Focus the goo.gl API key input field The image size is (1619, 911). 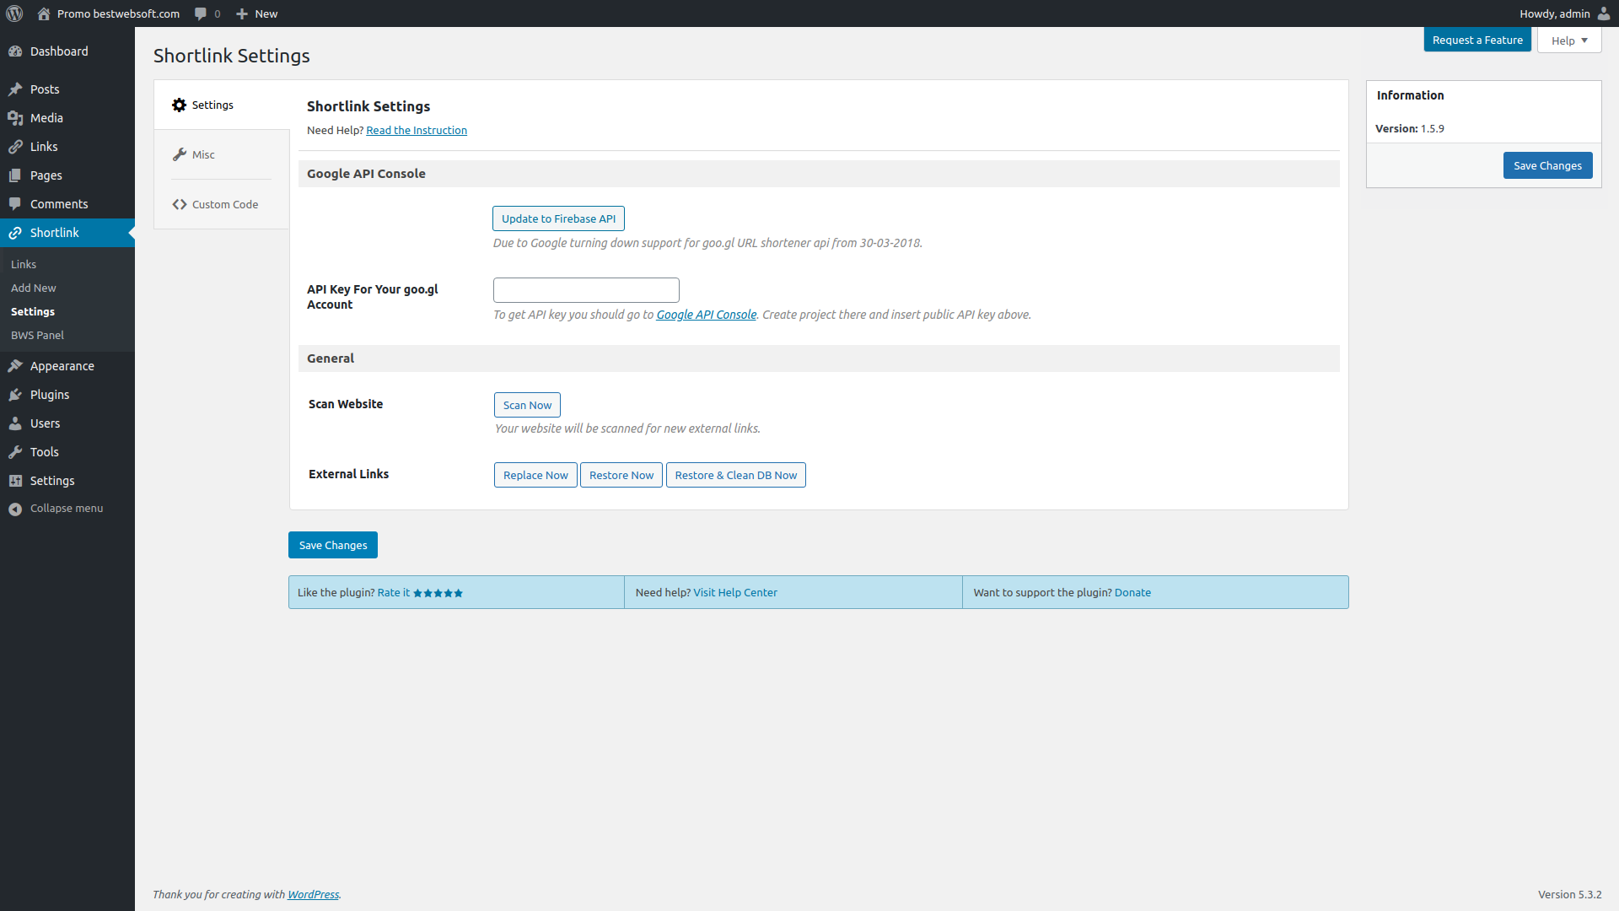click(x=586, y=290)
